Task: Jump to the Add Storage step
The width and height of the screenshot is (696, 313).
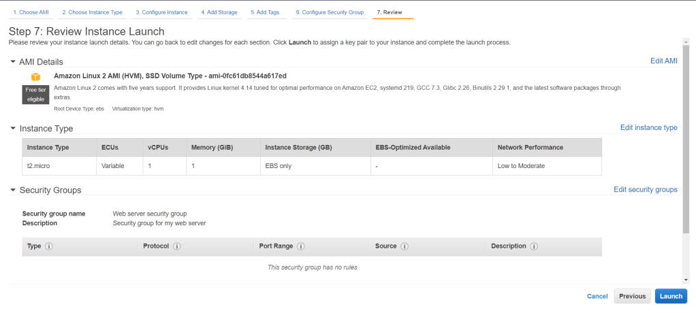Action: click(x=219, y=12)
